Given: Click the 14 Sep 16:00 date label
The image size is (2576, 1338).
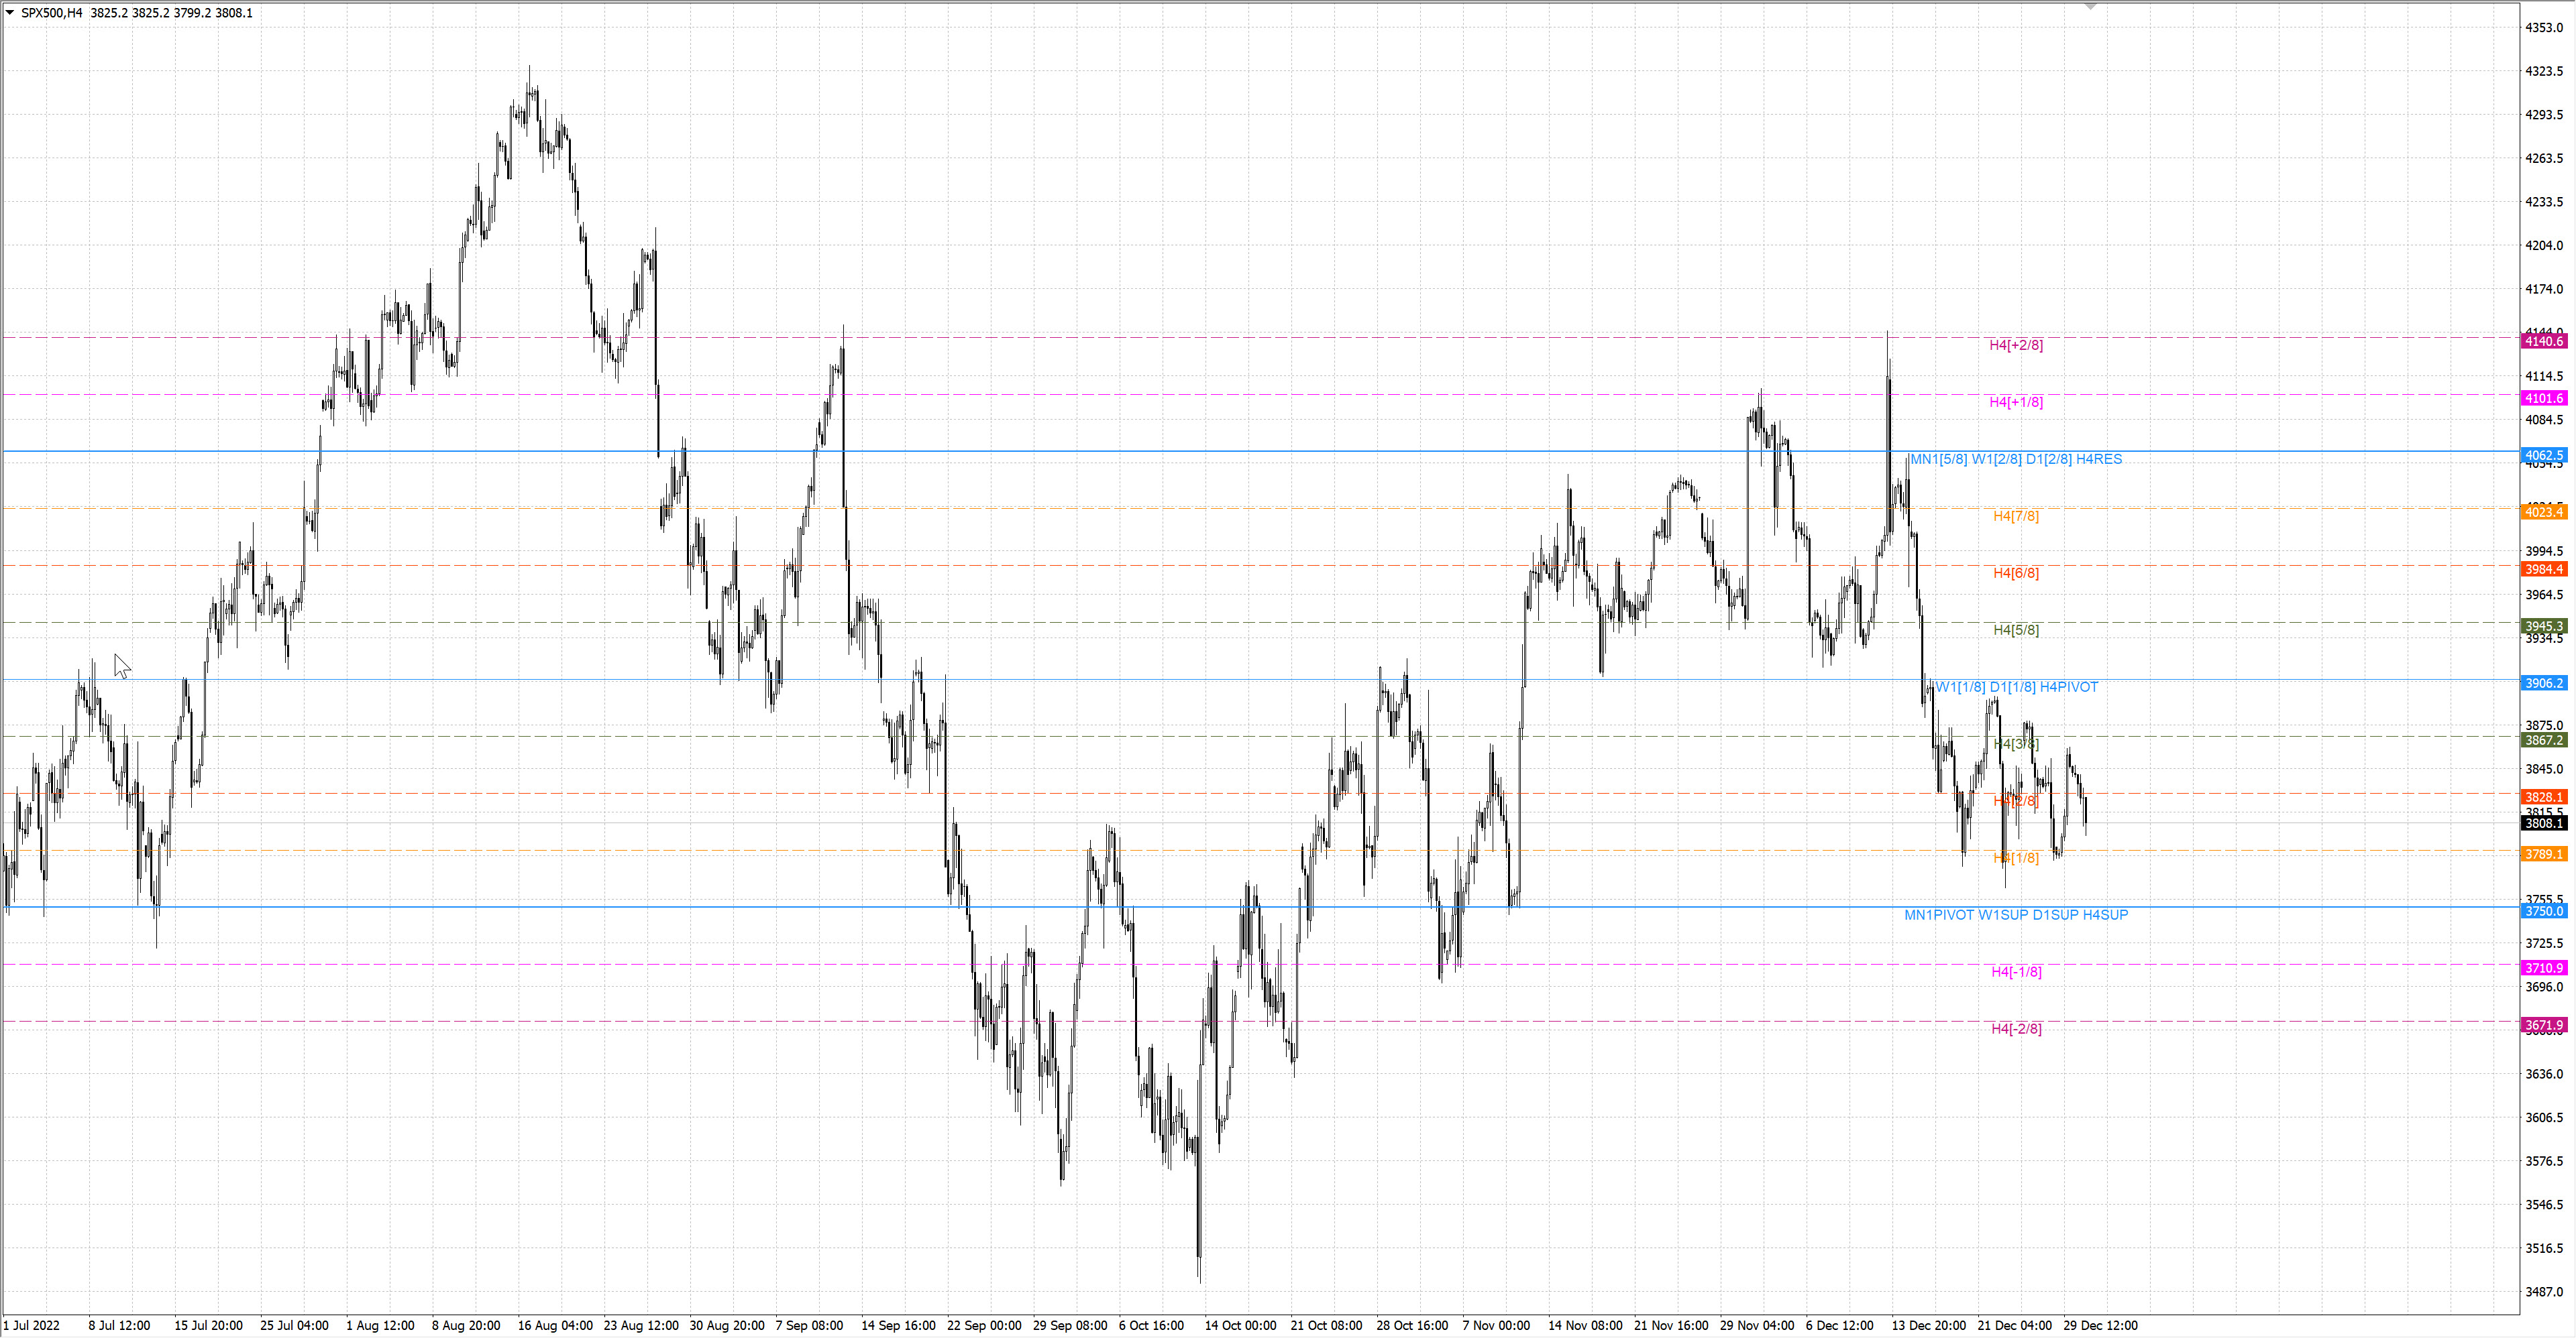Looking at the screenshot, I should [899, 1326].
